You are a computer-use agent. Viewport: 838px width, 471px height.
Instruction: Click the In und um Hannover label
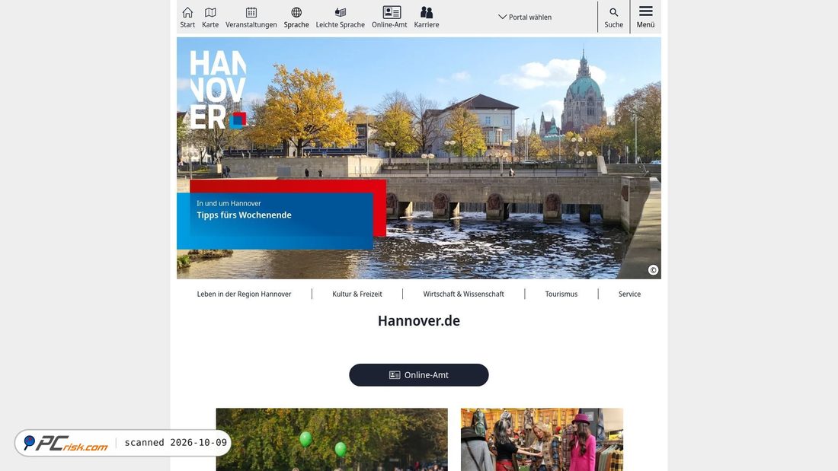(x=229, y=203)
